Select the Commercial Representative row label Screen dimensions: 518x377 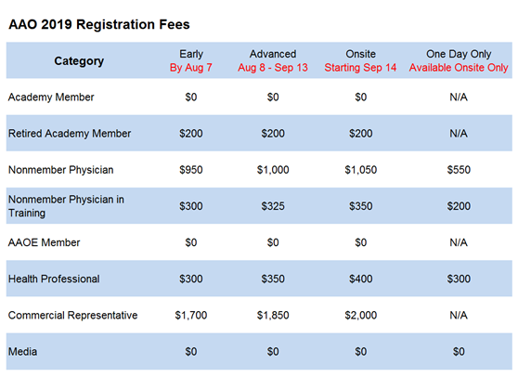pyautogui.click(x=72, y=315)
